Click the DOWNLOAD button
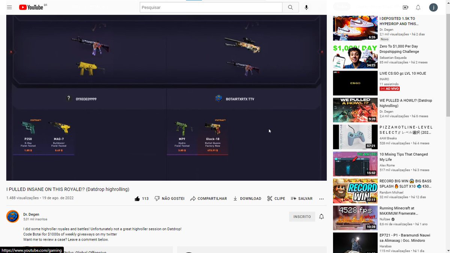This screenshot has height=253, width=450. (x=247, y=199)
